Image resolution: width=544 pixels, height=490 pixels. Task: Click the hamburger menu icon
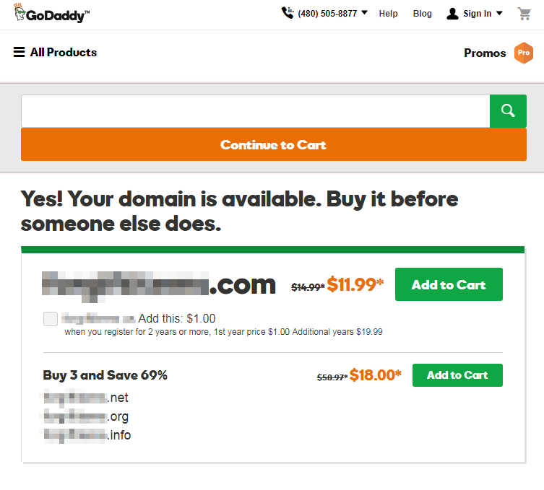tap(19, 52)
